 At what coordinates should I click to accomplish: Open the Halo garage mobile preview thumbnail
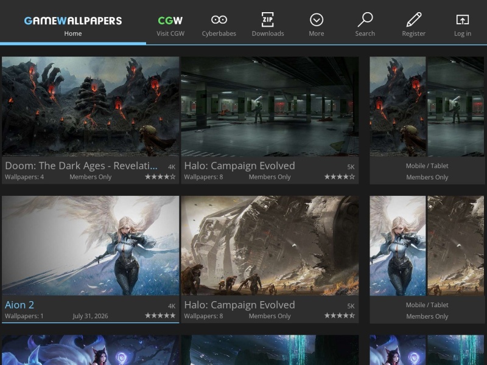point(455,106)
